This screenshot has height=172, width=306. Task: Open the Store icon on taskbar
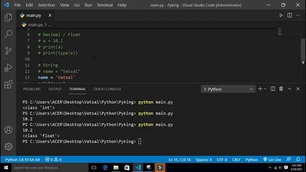[x=127, y=168]
